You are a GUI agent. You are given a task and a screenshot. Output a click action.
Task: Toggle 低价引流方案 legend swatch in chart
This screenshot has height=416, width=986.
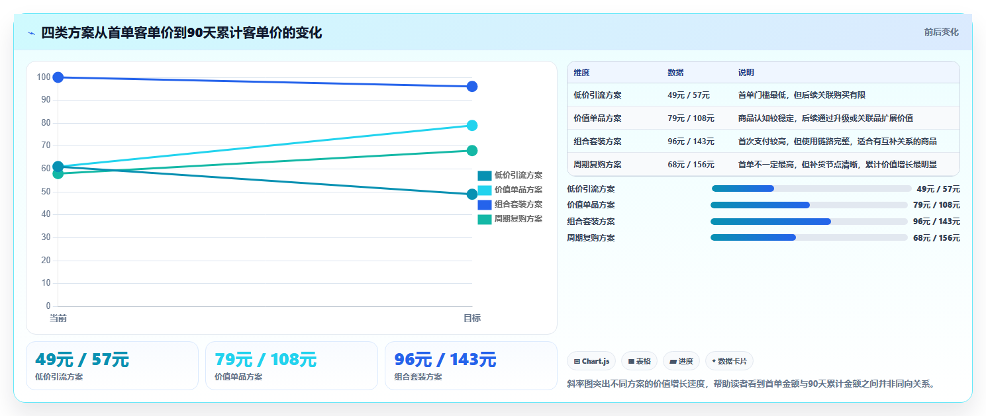[x=485, y=175]
